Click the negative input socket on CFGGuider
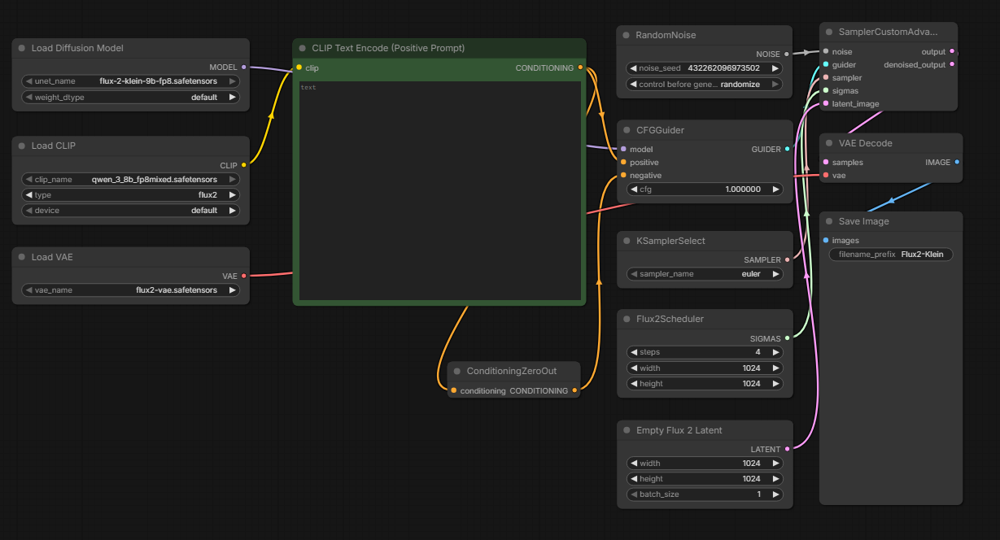This screenshot has height=540, width=1000. pyautogui.click(x=623, y=176)
